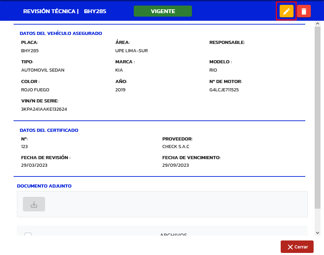Download the attached document
The image size is (324, 255).
click(34, 204)
